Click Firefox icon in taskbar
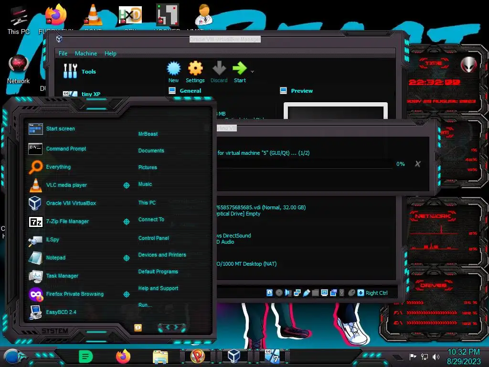 (x=123, y=356)
